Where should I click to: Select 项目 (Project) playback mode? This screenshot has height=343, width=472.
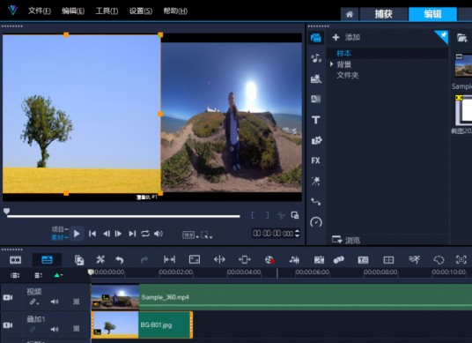click(60, 229)
